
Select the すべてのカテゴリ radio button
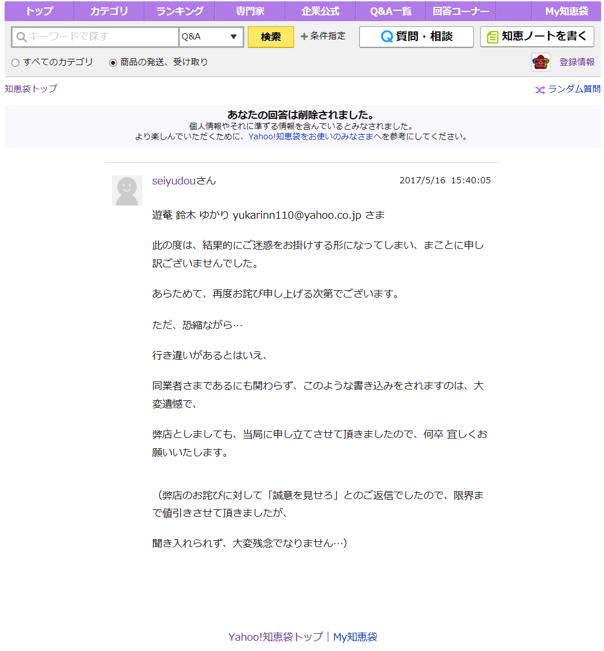tap(15, 63)
